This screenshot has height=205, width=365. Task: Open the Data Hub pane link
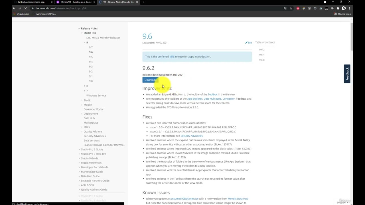(x=212, y=99)
